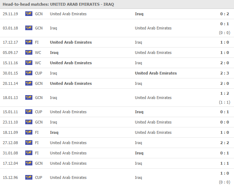Click the CUP label in the 15.12.96 row
The image size is (234, 186).
(x=39, y=177)
